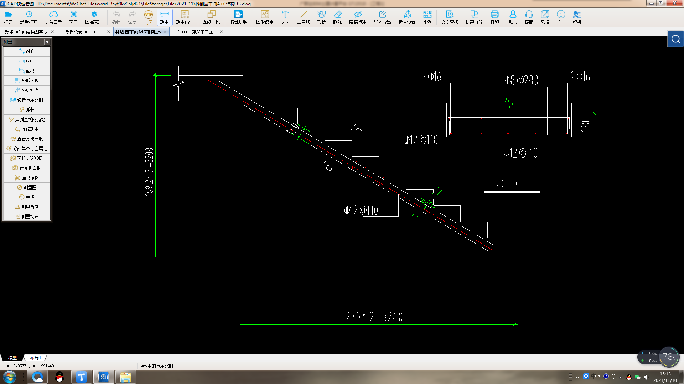Image resolution: width=684 pixels, height=384 pixels.
Task: Open the VIP 会员 membership
Action: [x=148, y=17]
